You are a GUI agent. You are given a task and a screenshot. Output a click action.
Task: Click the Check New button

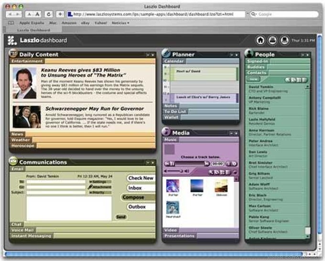[141, 178]
